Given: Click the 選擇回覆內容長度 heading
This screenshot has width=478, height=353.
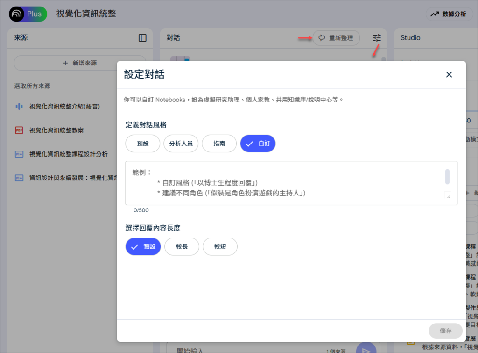Looking at the screenshot, I should click(x=153, y=228).
